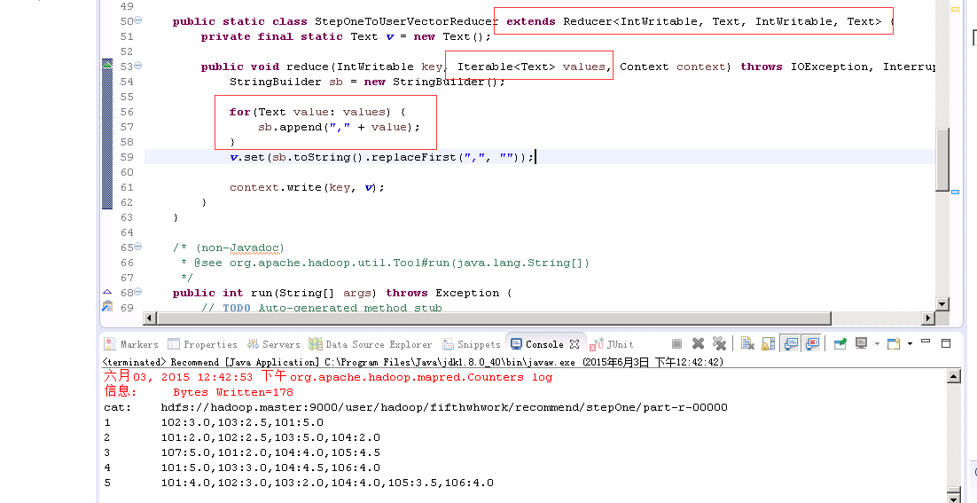Click line number 59 in the gutter
The width and height of the screenshot is (977, 503).
[127, 157]
